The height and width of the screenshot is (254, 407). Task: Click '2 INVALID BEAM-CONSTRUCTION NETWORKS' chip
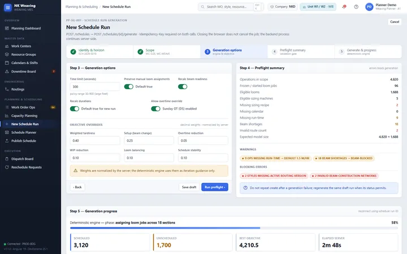344,176
